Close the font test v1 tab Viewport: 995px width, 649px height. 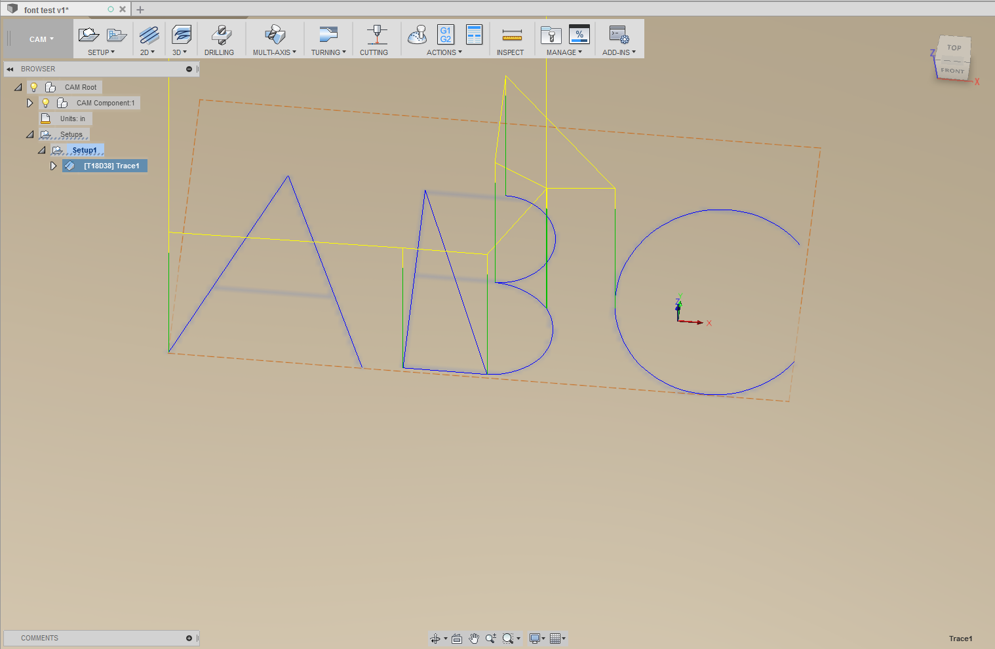123,9
